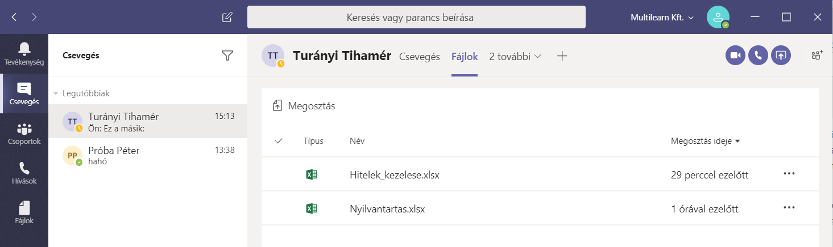Start a video call with Turányi Tihamér
This screenshot has height=247, width=833.
(x=735, y=56)
